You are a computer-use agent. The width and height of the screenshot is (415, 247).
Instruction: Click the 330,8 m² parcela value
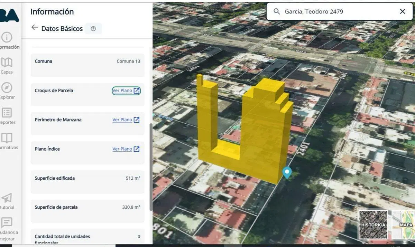[131, 207]
